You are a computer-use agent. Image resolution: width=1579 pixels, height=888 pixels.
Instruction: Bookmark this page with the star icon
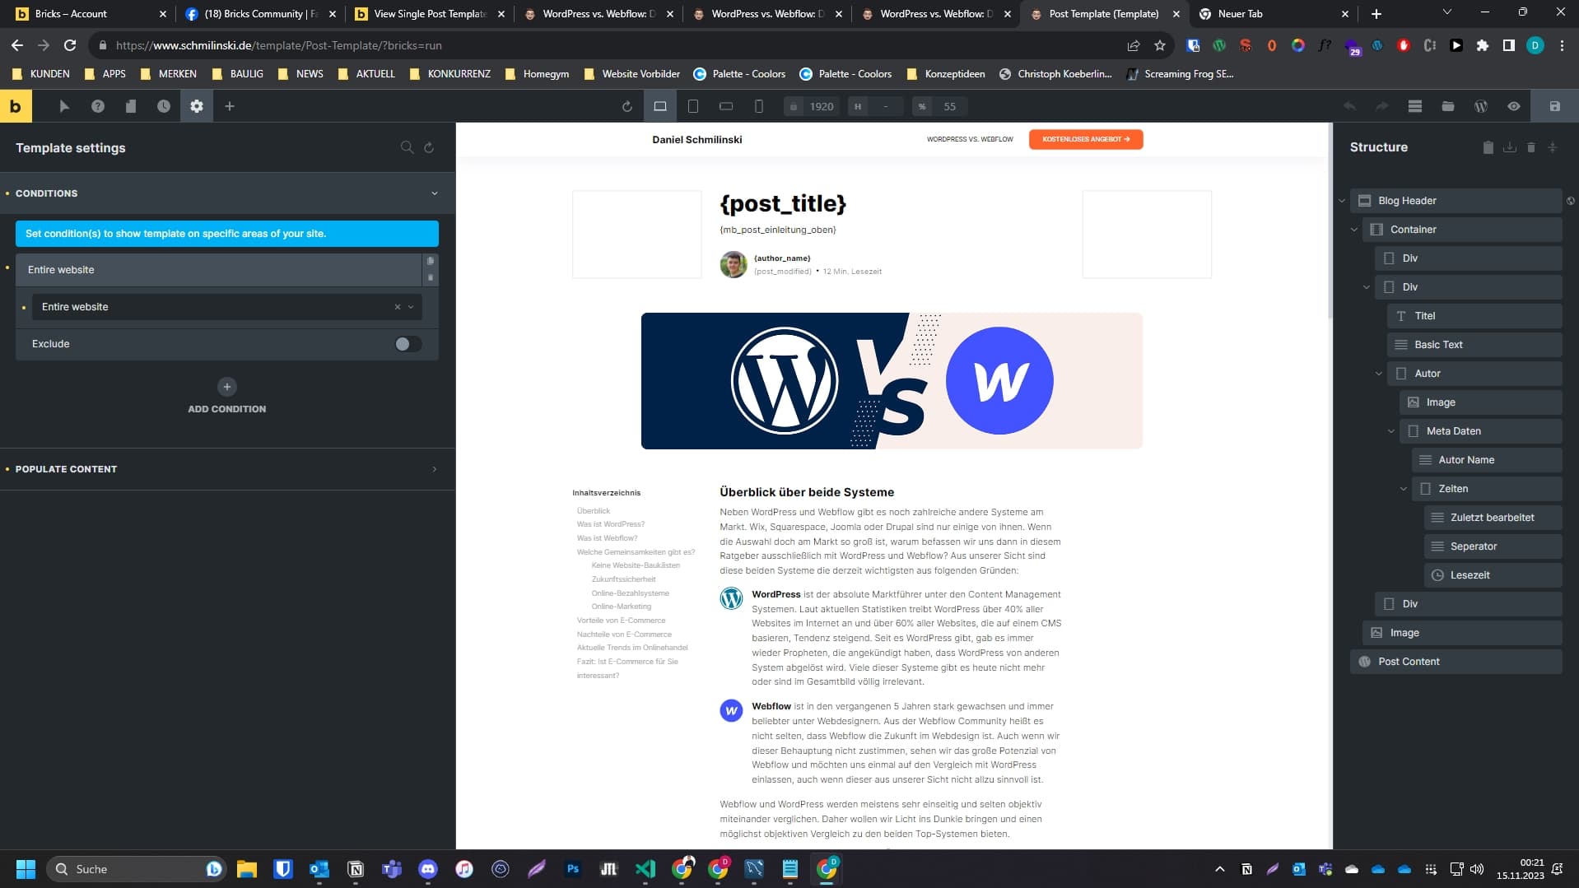pyautogui.click(x=1160, y=45)
